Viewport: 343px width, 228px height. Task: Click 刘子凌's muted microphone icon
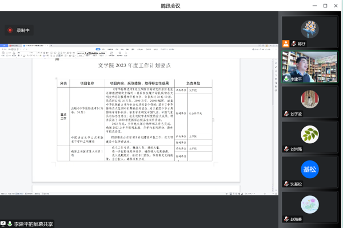click(x=286, y=114)
